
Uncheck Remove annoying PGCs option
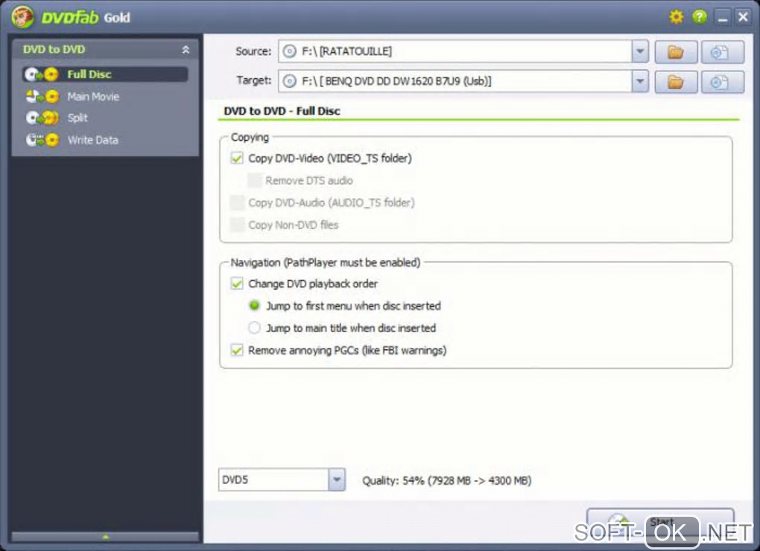pos(237,350)
